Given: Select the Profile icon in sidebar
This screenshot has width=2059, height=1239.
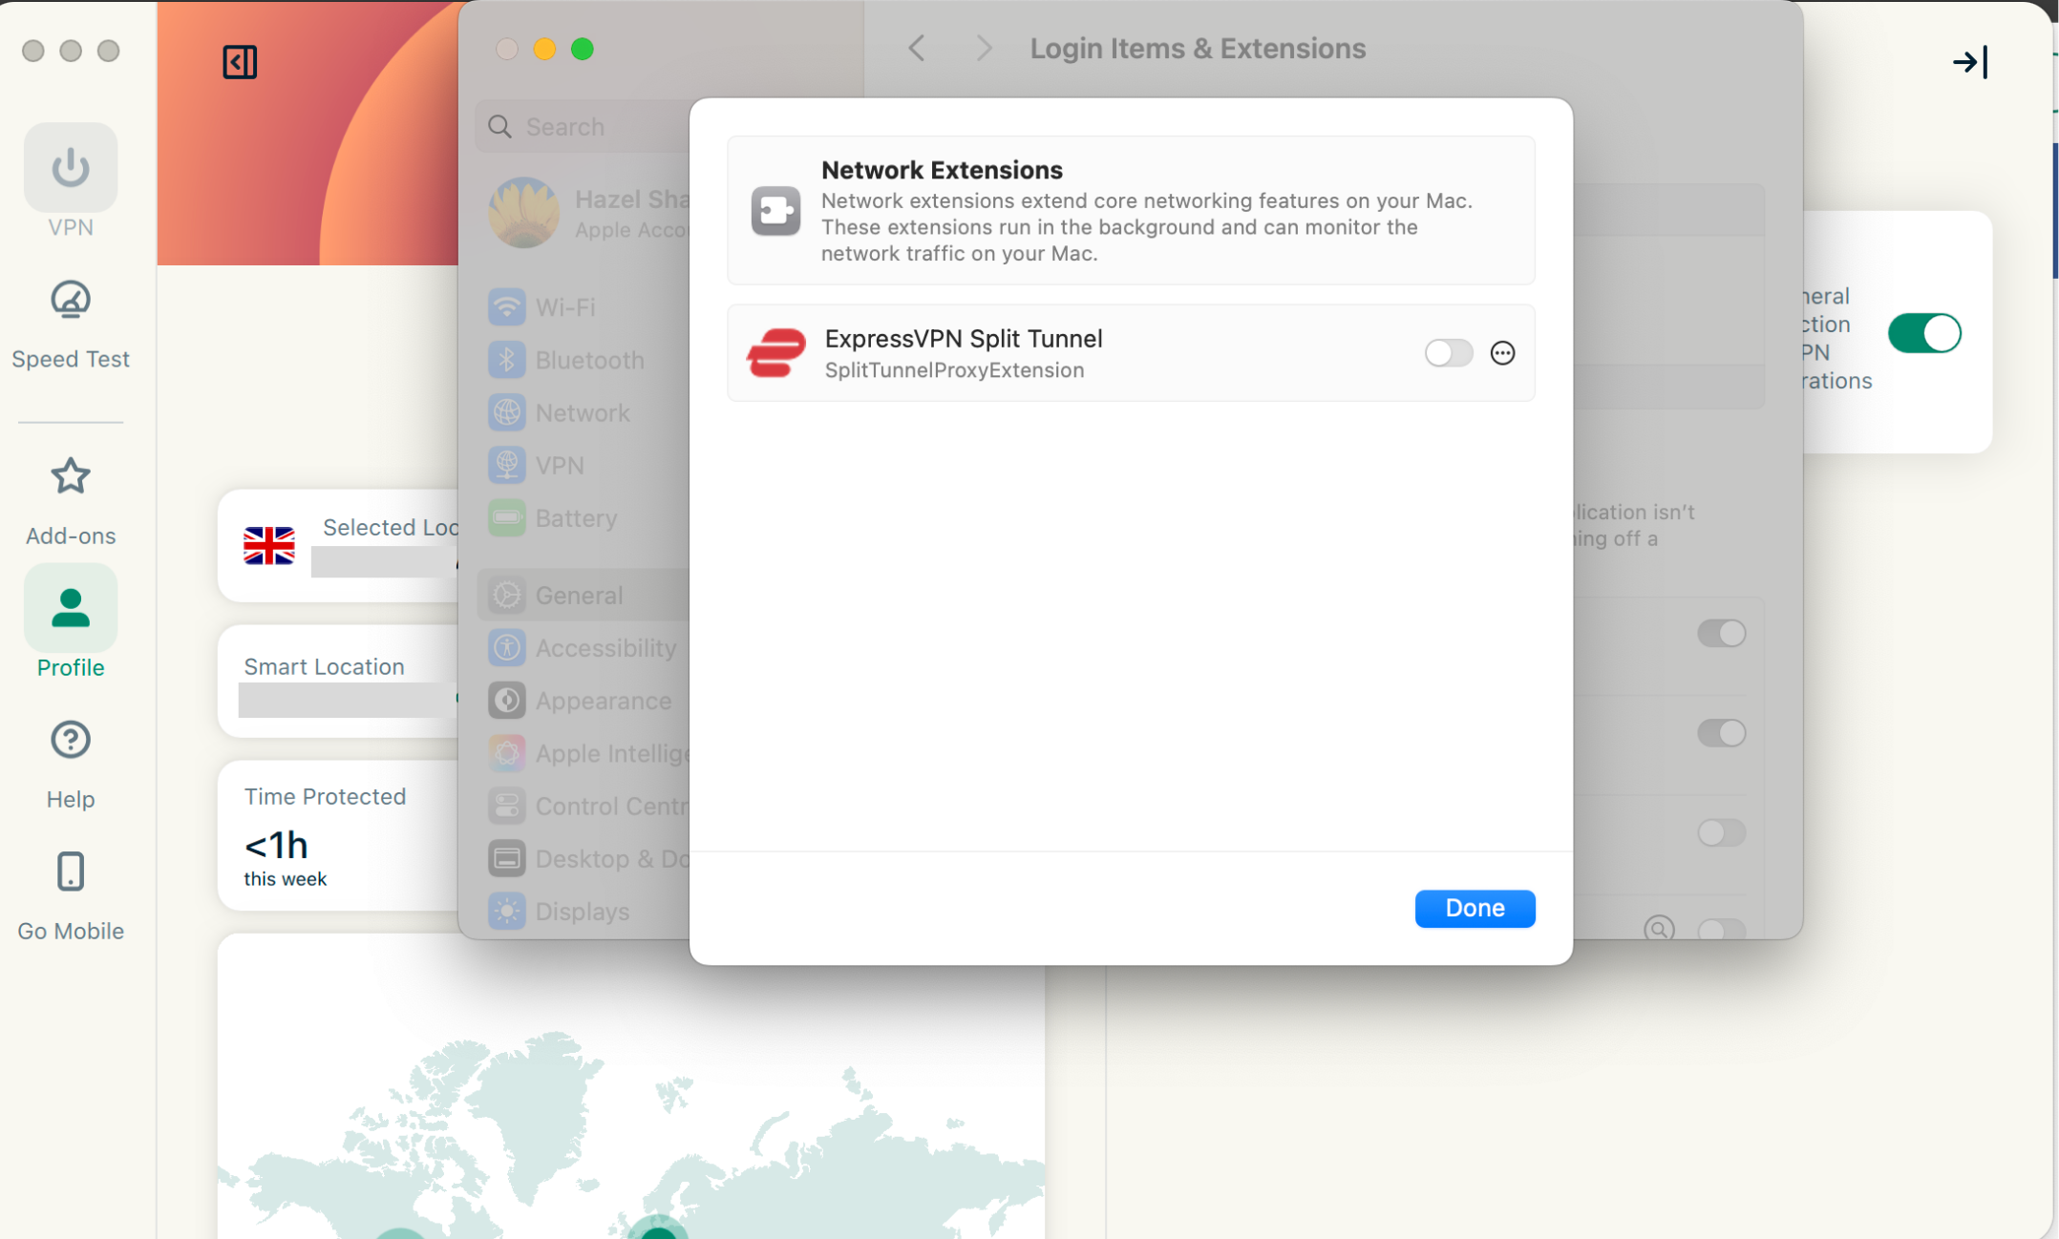Looking at the screenshot, I should [71, 608].
